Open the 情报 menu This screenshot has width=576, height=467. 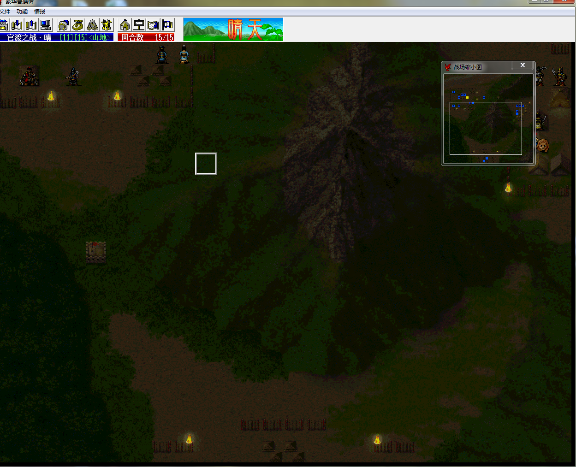pos(40,12)
